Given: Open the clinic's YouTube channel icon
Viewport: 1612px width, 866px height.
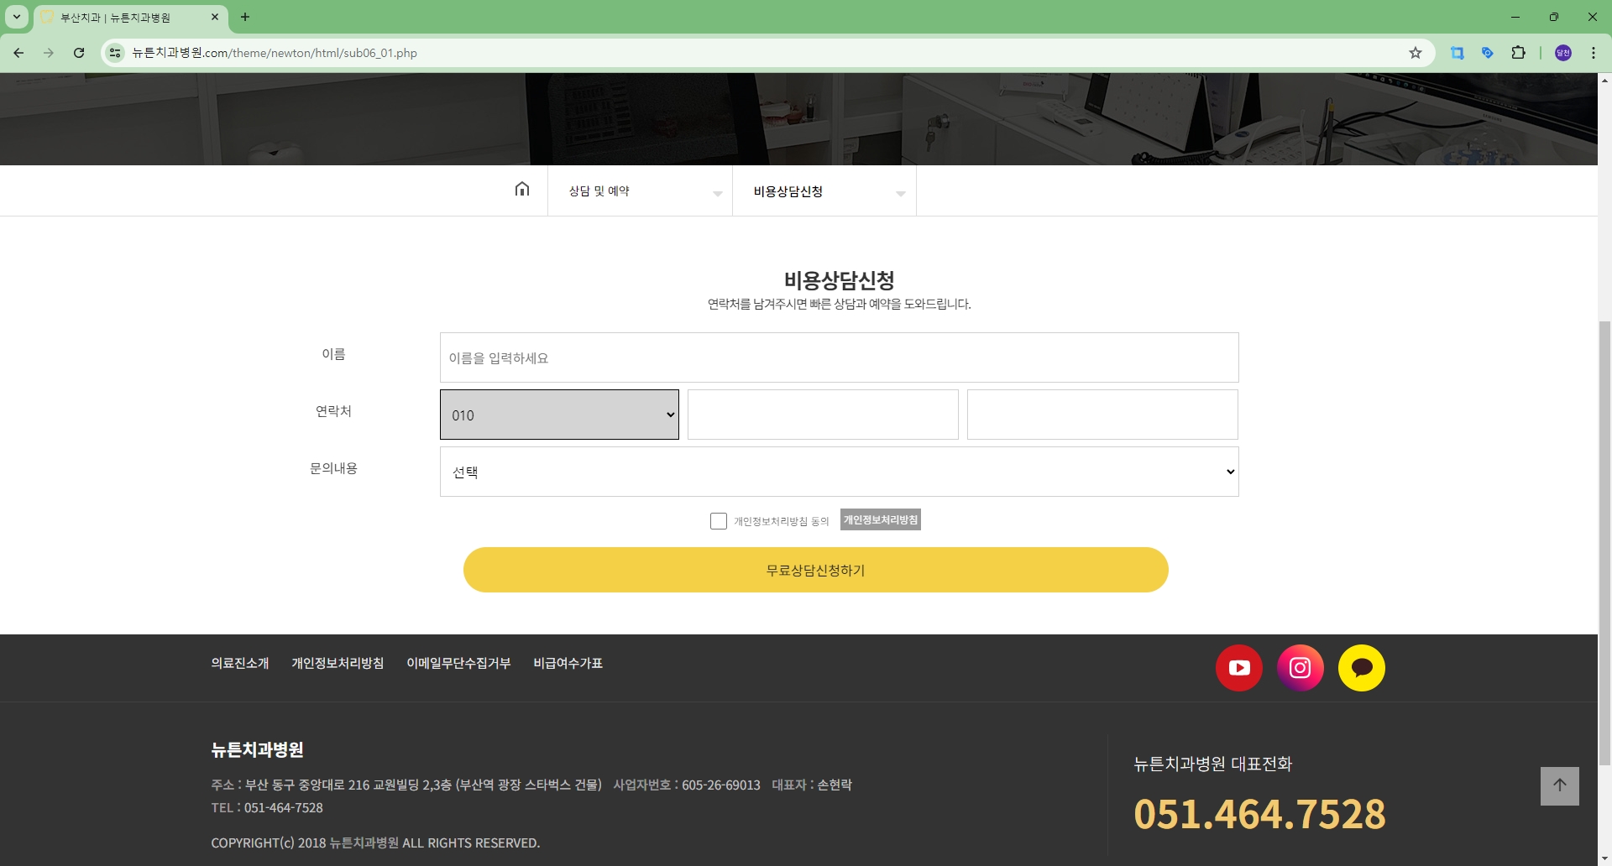Looking at the screenshot, I should (1238, 667).
